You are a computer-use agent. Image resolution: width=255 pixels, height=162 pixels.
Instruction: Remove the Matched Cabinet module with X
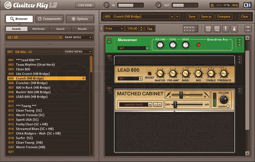coord(239,89)
